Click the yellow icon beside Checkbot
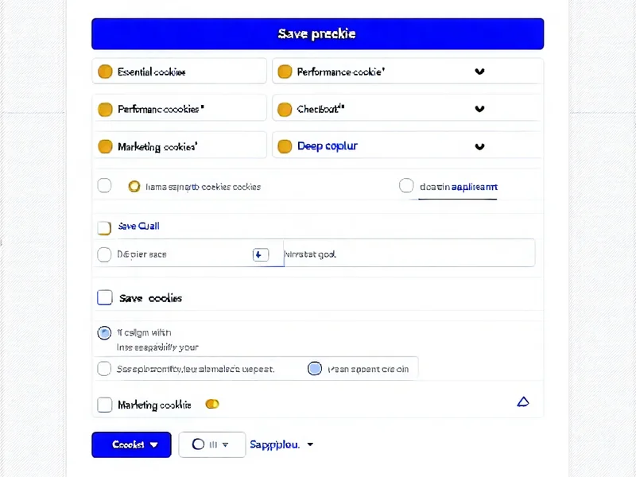The height and width of the screenshot is (477, 636). point(284,109)
